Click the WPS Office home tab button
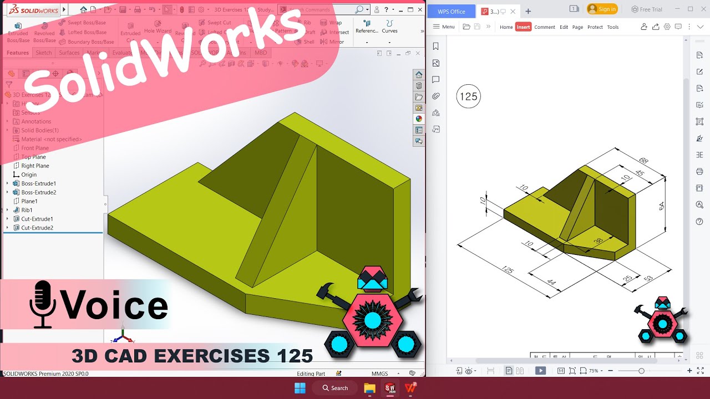 click(x=451, y=12)
